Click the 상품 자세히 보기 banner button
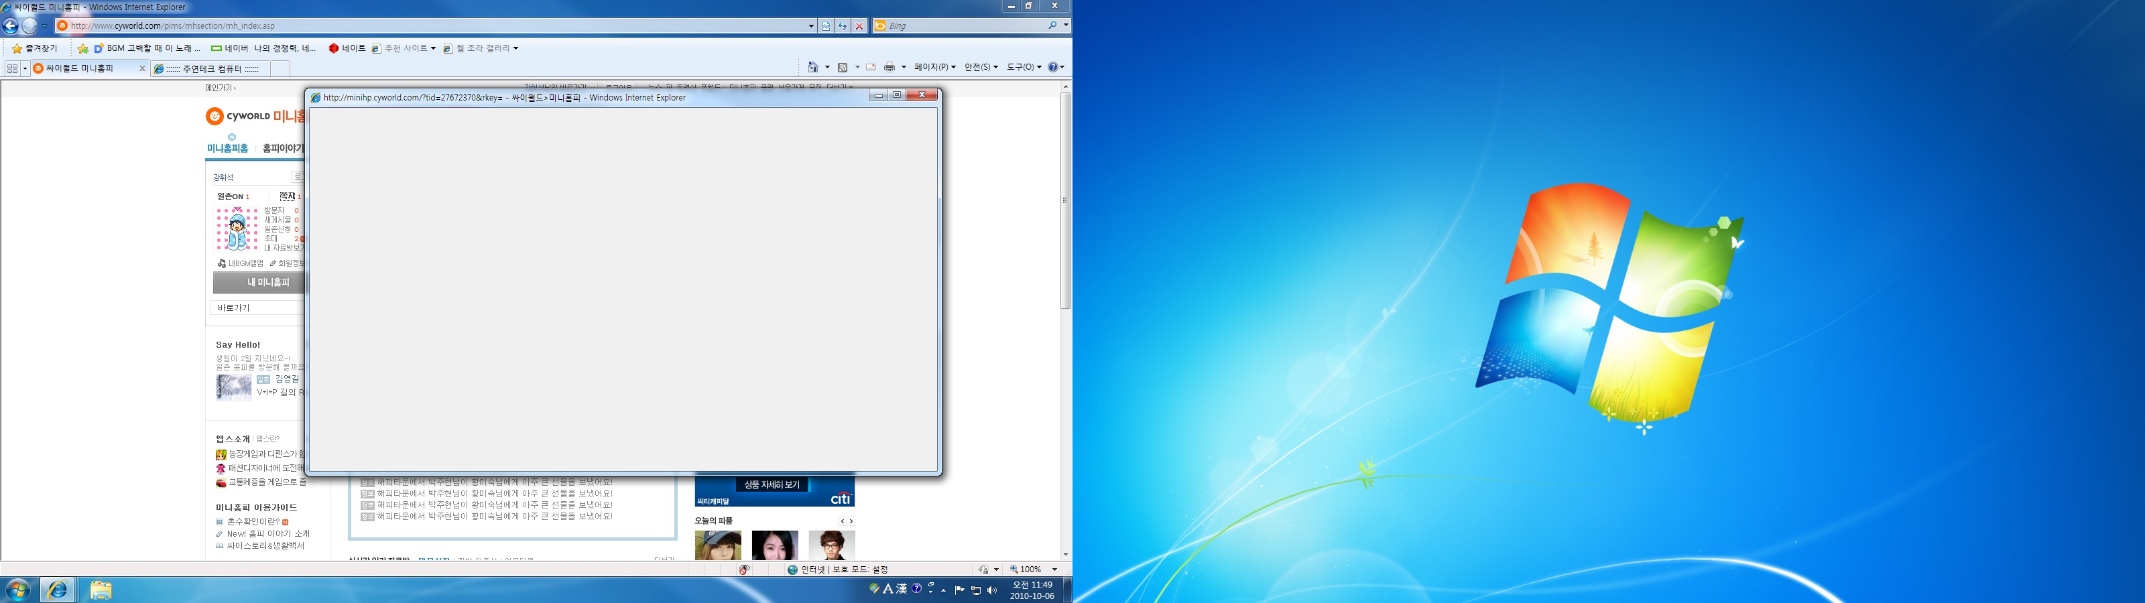The height and width of the screenshot is (603, 2145). (772, 484)
